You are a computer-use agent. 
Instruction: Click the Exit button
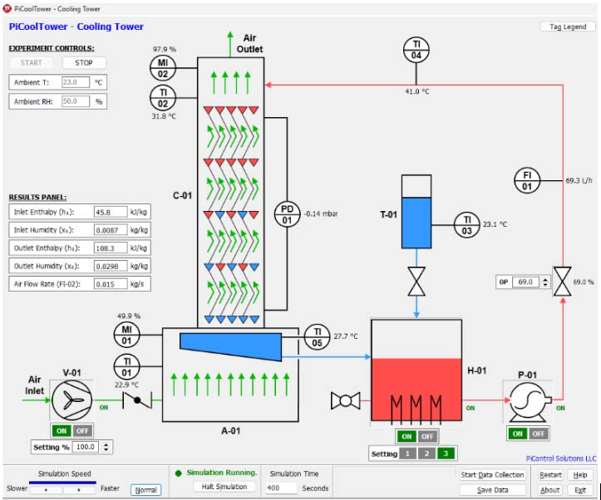click(580, 490)
